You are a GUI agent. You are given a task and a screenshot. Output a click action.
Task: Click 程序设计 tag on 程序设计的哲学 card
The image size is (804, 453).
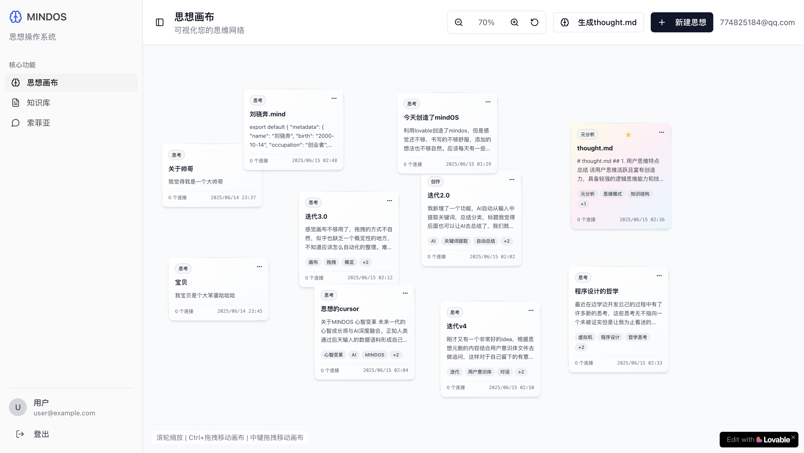click(610, 337)
